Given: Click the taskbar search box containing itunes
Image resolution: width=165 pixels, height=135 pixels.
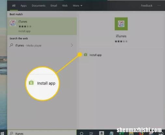Looking at the screenshot, I should 42,132.
